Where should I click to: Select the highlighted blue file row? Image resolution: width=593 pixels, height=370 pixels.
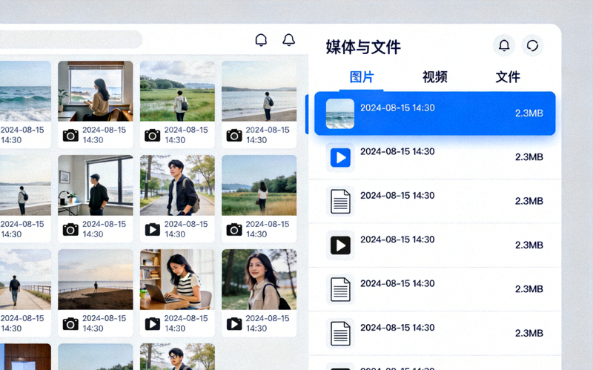pyautogui.click(x=435, y=113)
